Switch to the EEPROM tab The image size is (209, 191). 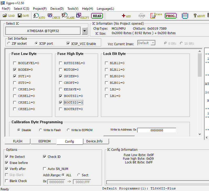[x=44, y=141]
